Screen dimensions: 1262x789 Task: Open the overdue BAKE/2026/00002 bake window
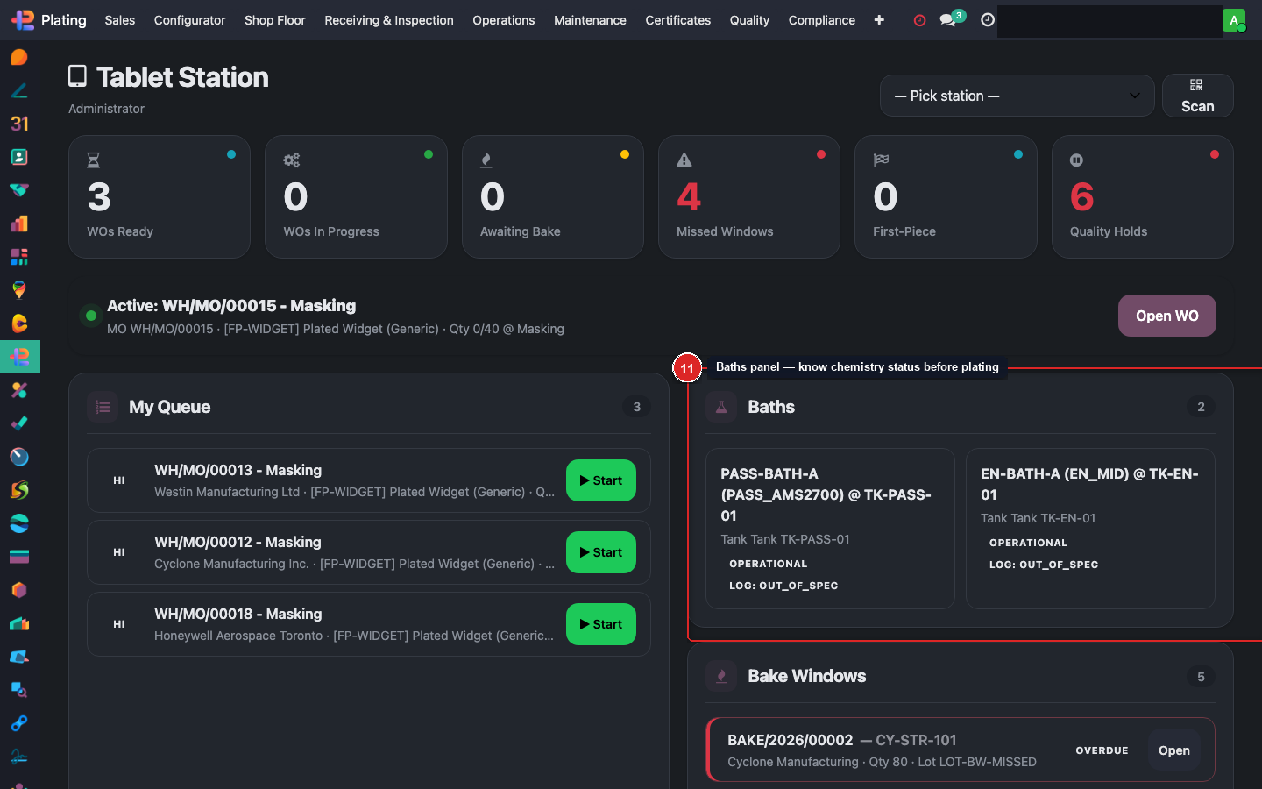click(x=1173, y=750)
